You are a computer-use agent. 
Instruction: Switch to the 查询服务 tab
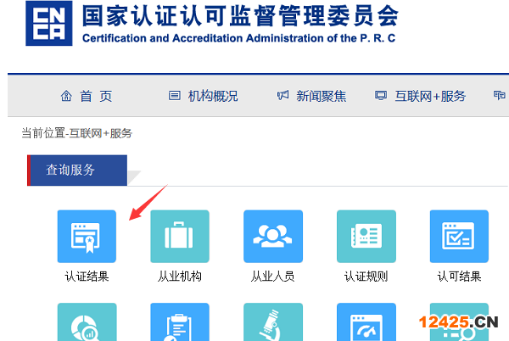[77, 170]
